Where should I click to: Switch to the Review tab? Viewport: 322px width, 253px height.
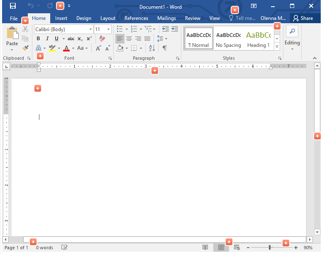[x=193, y=18]
